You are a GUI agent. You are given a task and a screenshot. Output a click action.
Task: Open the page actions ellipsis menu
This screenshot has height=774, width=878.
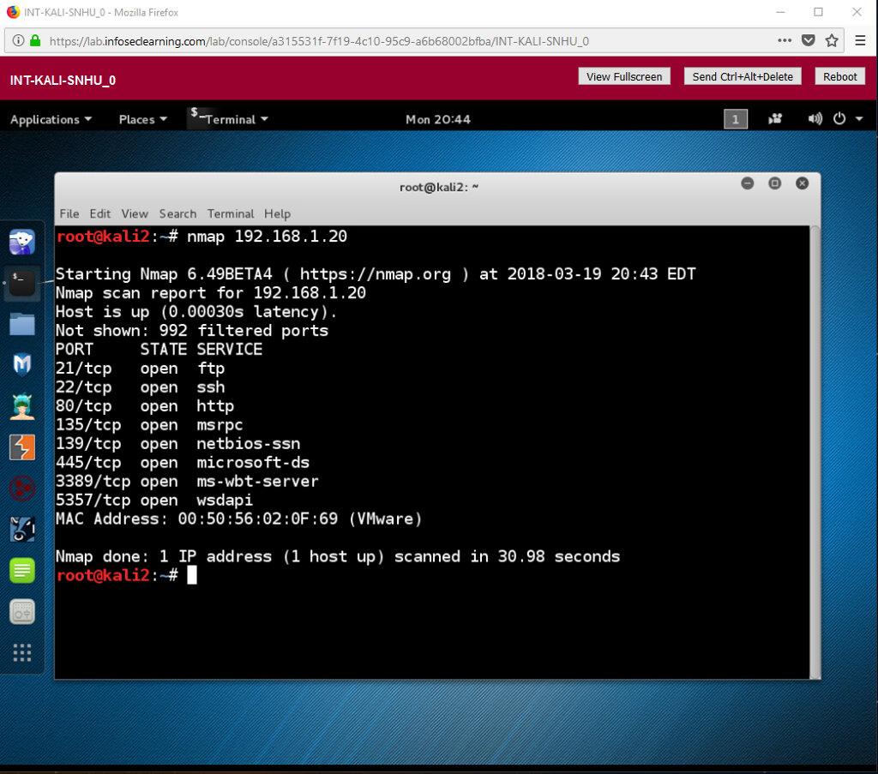784,40
